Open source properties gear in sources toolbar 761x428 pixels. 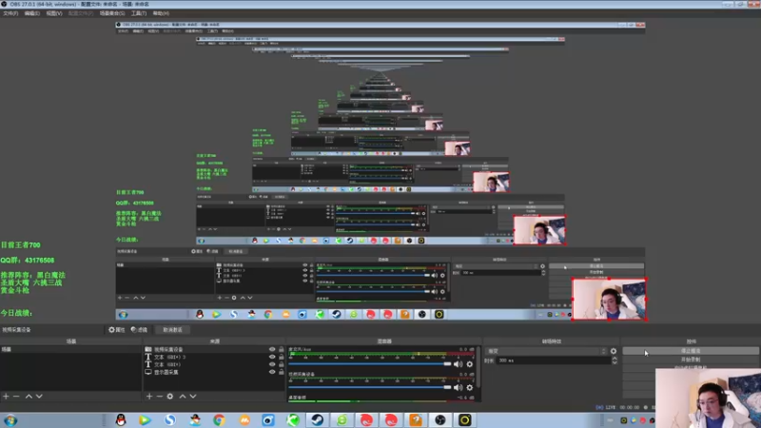(x=170, y=397)
